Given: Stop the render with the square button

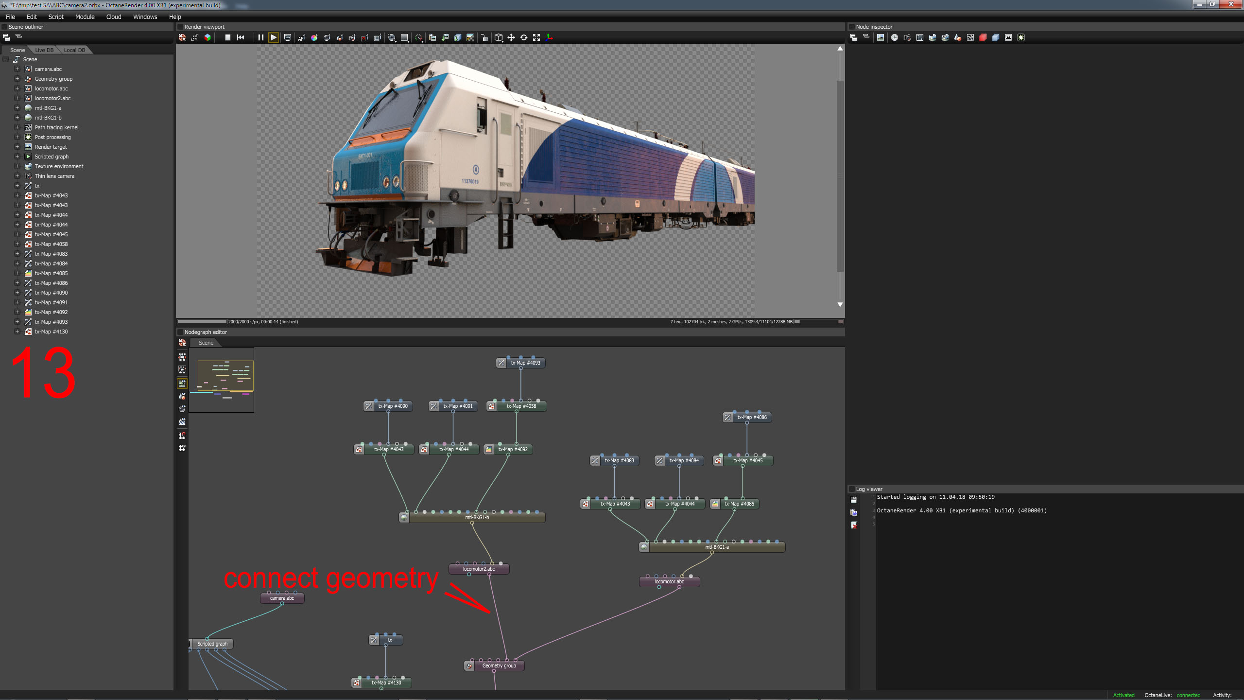Looking at the screenshot, I should tap(227, 37).
